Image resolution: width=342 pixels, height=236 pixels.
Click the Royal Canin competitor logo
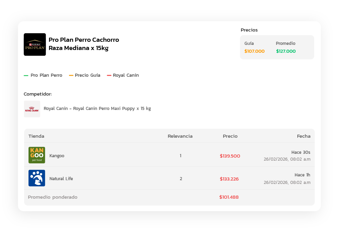click(32, 109)
